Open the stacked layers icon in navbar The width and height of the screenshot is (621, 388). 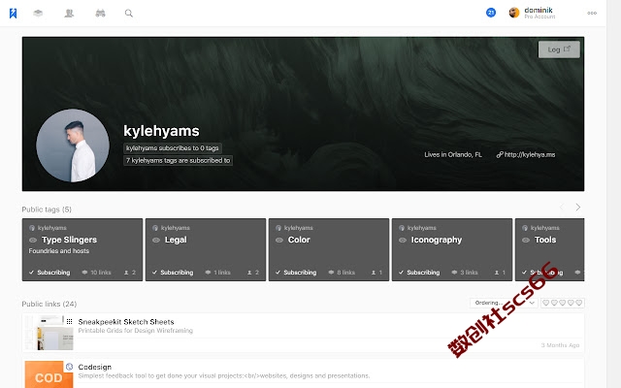click(x=38, y=13)
